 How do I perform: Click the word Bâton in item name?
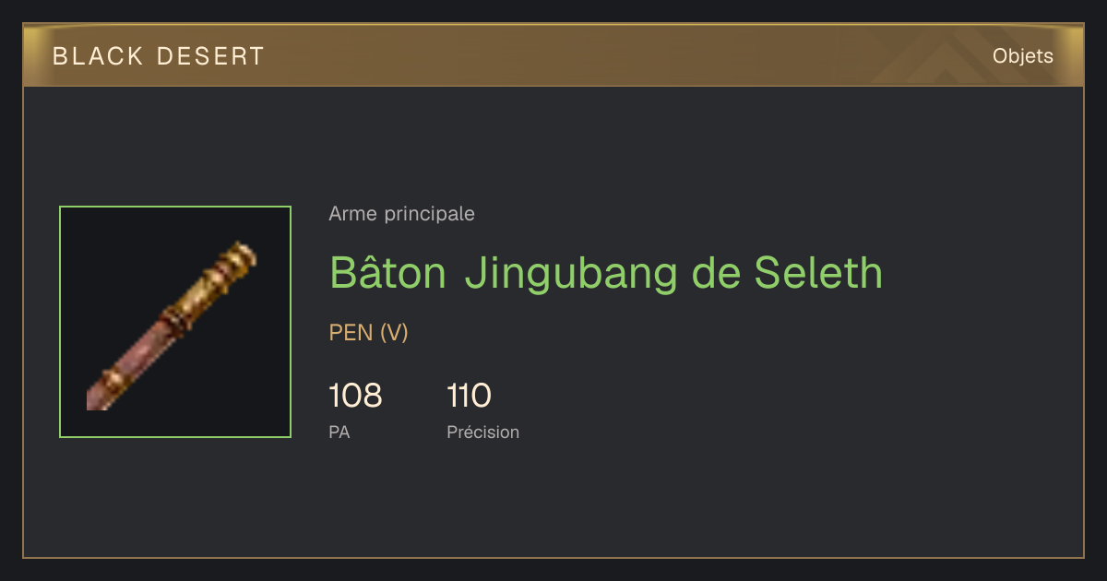tap(388, 272)
